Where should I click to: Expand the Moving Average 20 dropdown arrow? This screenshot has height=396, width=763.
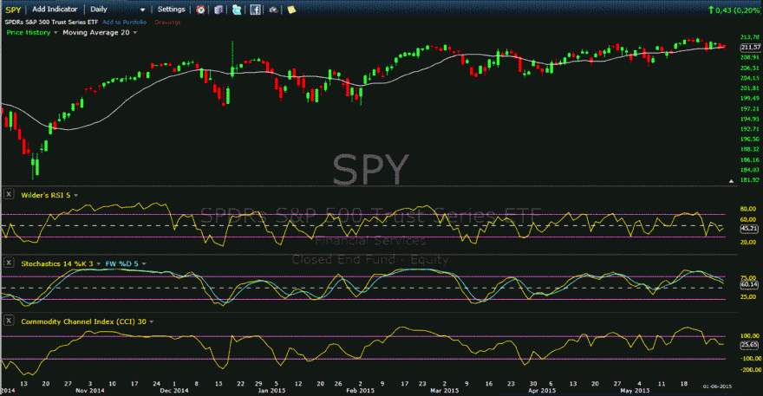[135, 33]
